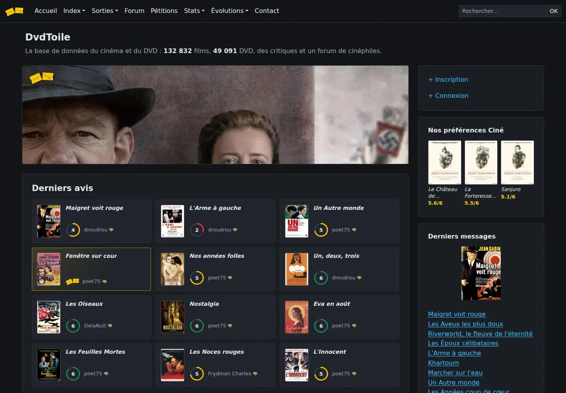Click the DvdToile logo in navbar
This screenshot has width=566, height=393.
pos(15,11)
